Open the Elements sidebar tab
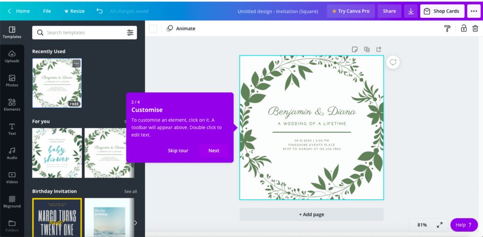The image size is (483, 237). 12,105
